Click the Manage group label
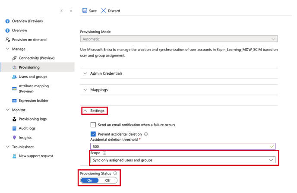 pos(19,49)
